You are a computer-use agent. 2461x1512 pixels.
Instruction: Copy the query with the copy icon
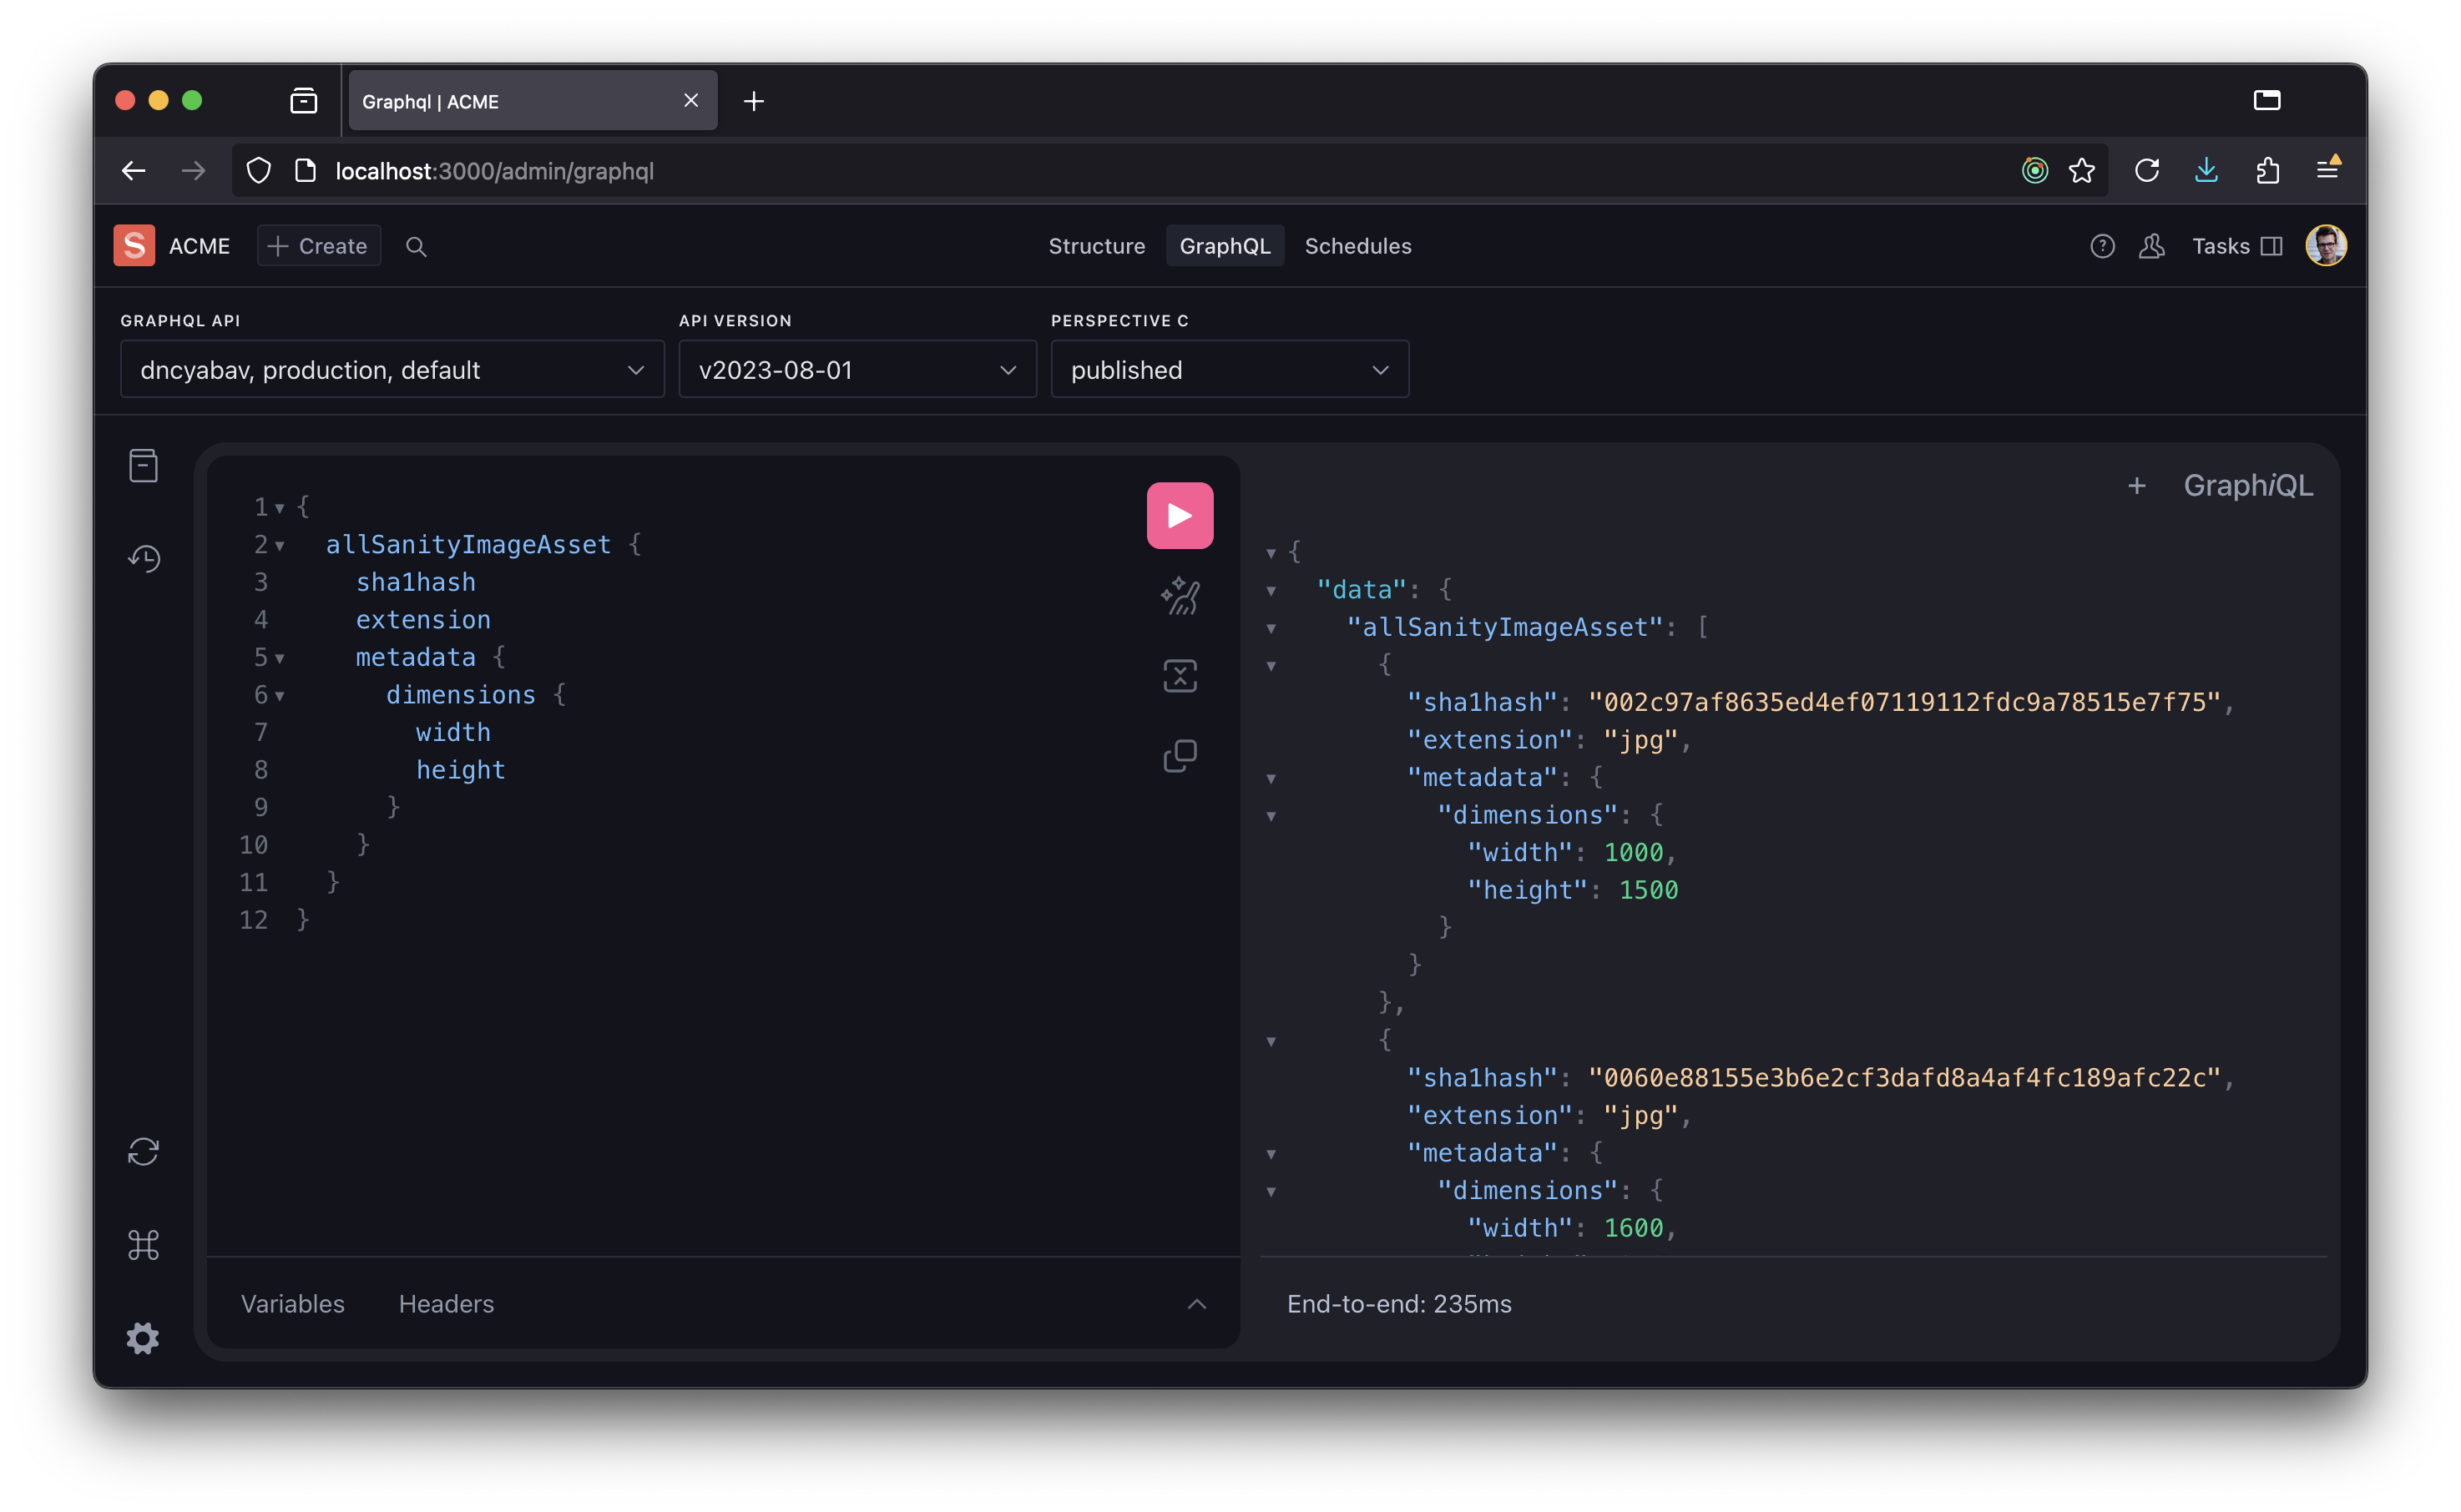pos(1180,756)
